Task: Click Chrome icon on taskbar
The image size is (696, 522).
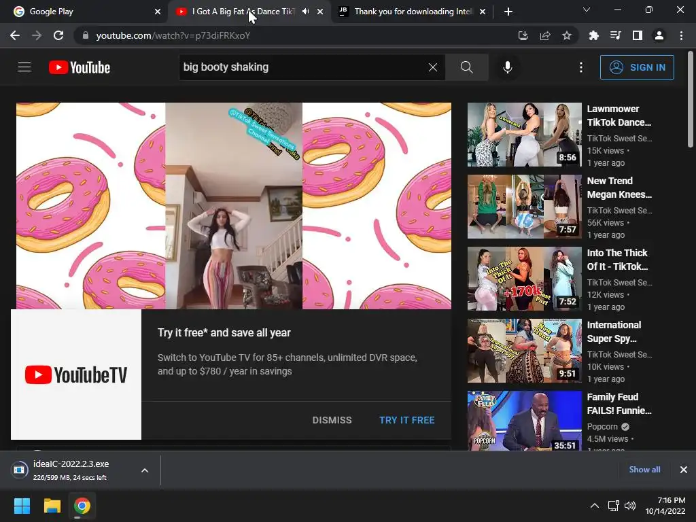Action: tap(82, 506)
